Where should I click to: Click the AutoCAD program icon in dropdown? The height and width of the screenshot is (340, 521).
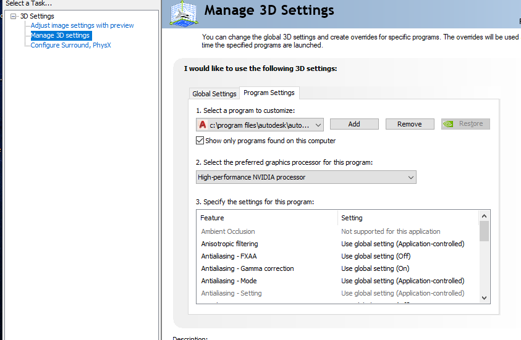click(x=202, y=125)
